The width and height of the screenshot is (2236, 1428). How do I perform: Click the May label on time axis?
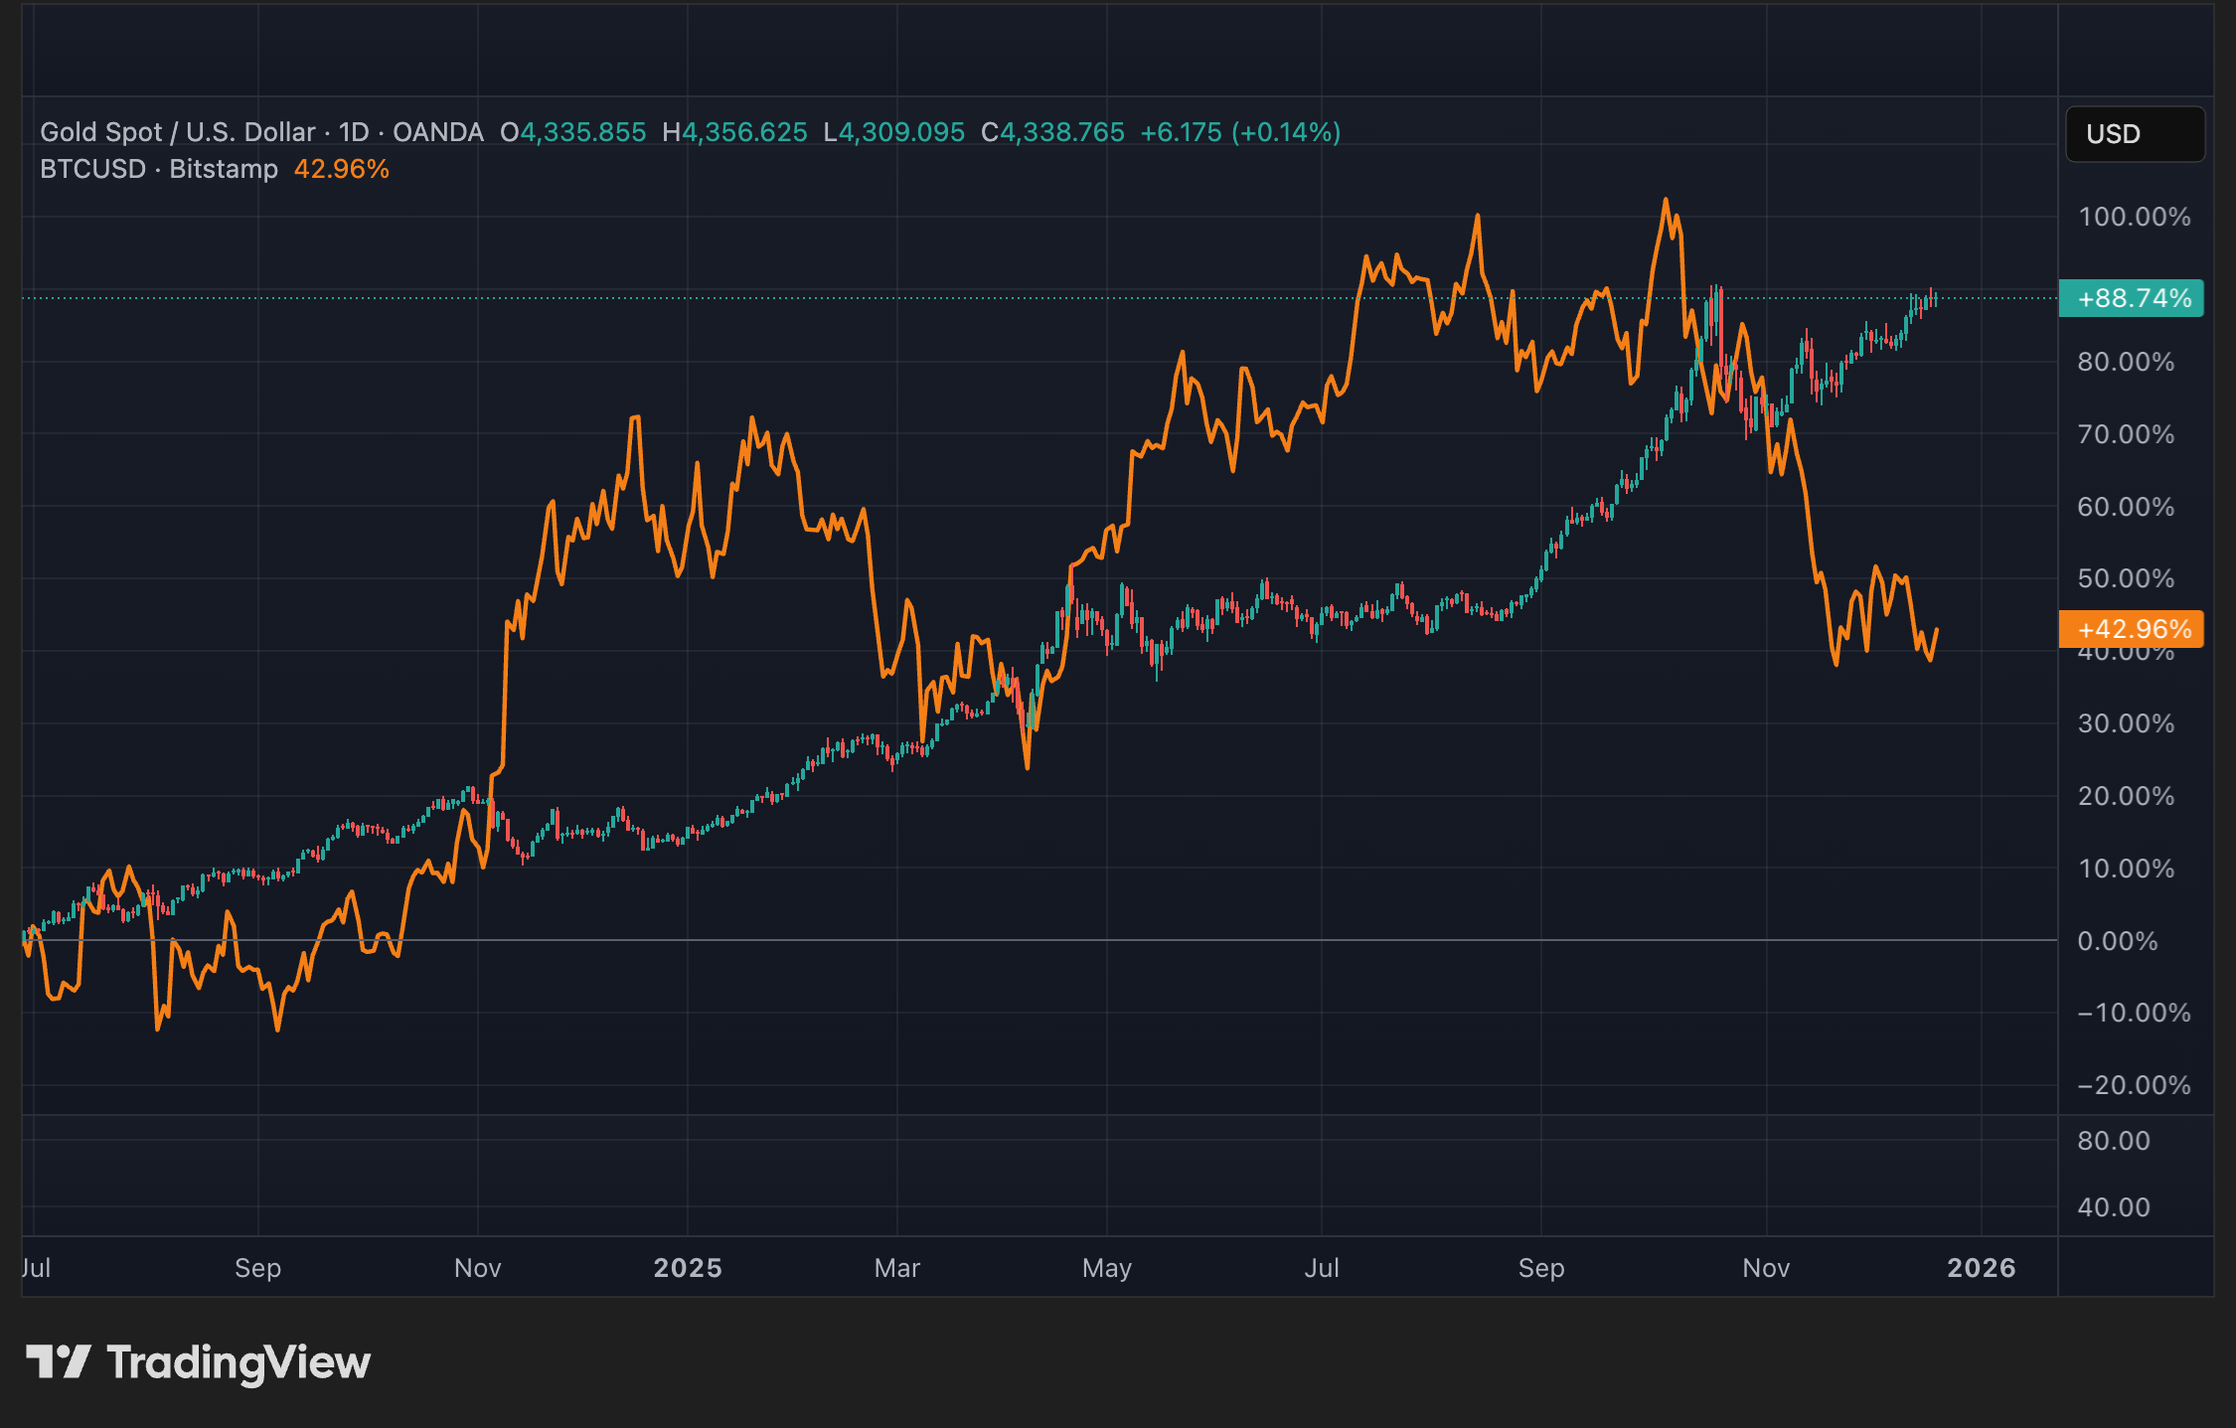(x=1106, y=1268)
